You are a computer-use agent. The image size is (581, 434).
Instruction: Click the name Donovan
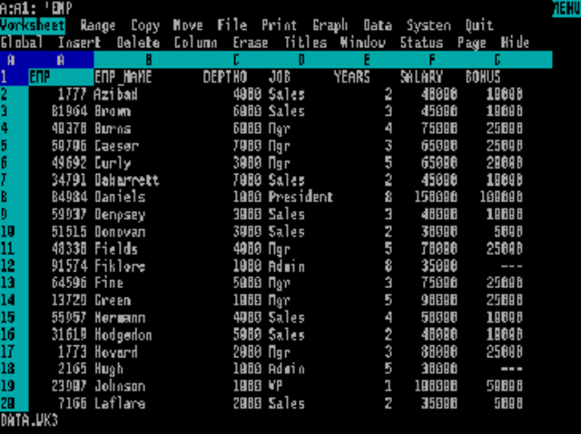click(120, 232)
